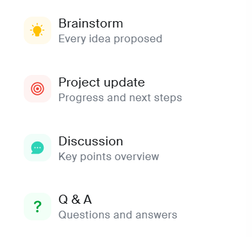
Task: Tap the pink tile behind the target icon
Action: pos(37,88)
